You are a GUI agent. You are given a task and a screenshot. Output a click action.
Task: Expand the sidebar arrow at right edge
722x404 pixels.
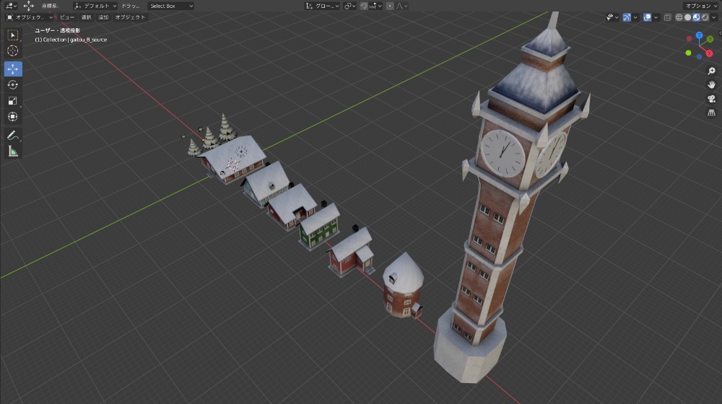pos(720,33)
